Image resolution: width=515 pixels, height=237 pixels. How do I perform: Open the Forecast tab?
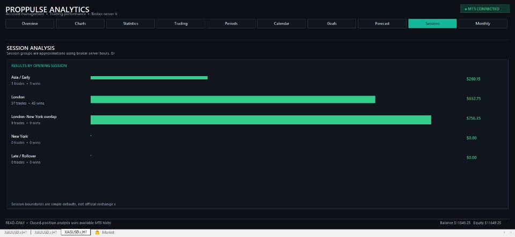click(382, 24)
